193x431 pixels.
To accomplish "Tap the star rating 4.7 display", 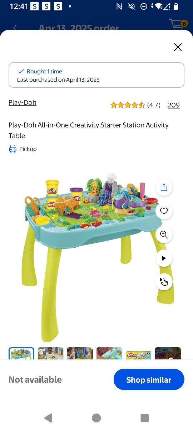I will 135,105.
